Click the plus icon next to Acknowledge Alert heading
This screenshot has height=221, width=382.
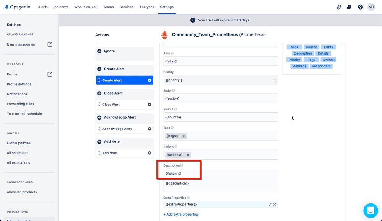click(x=99, y=118)
